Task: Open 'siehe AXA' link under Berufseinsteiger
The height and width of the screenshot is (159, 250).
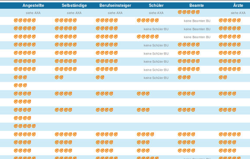Action: [x=115, y=13]
